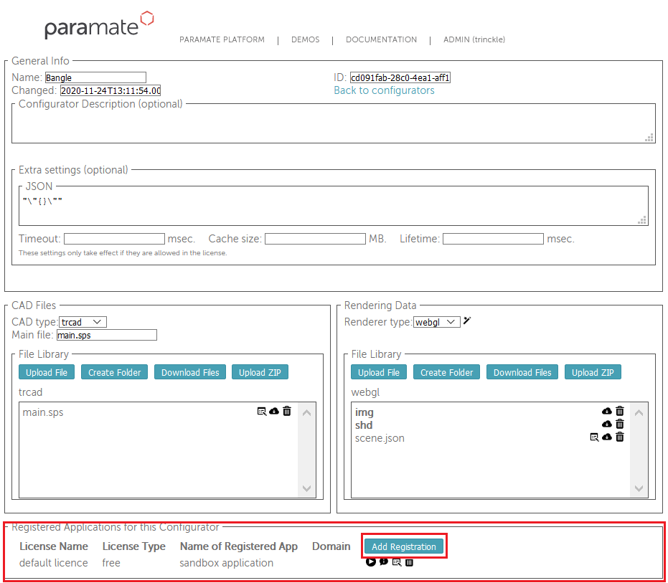Click Upload File in the CAD Files library
The image size is (668, 583).
point(47,372)
